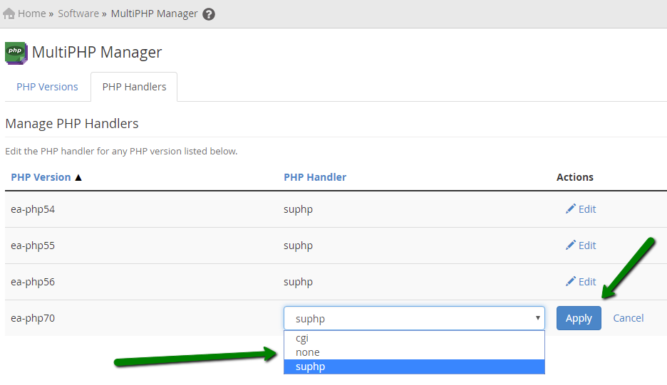
Task: Sort by PHP Handler column header
Action: point(315,177)
